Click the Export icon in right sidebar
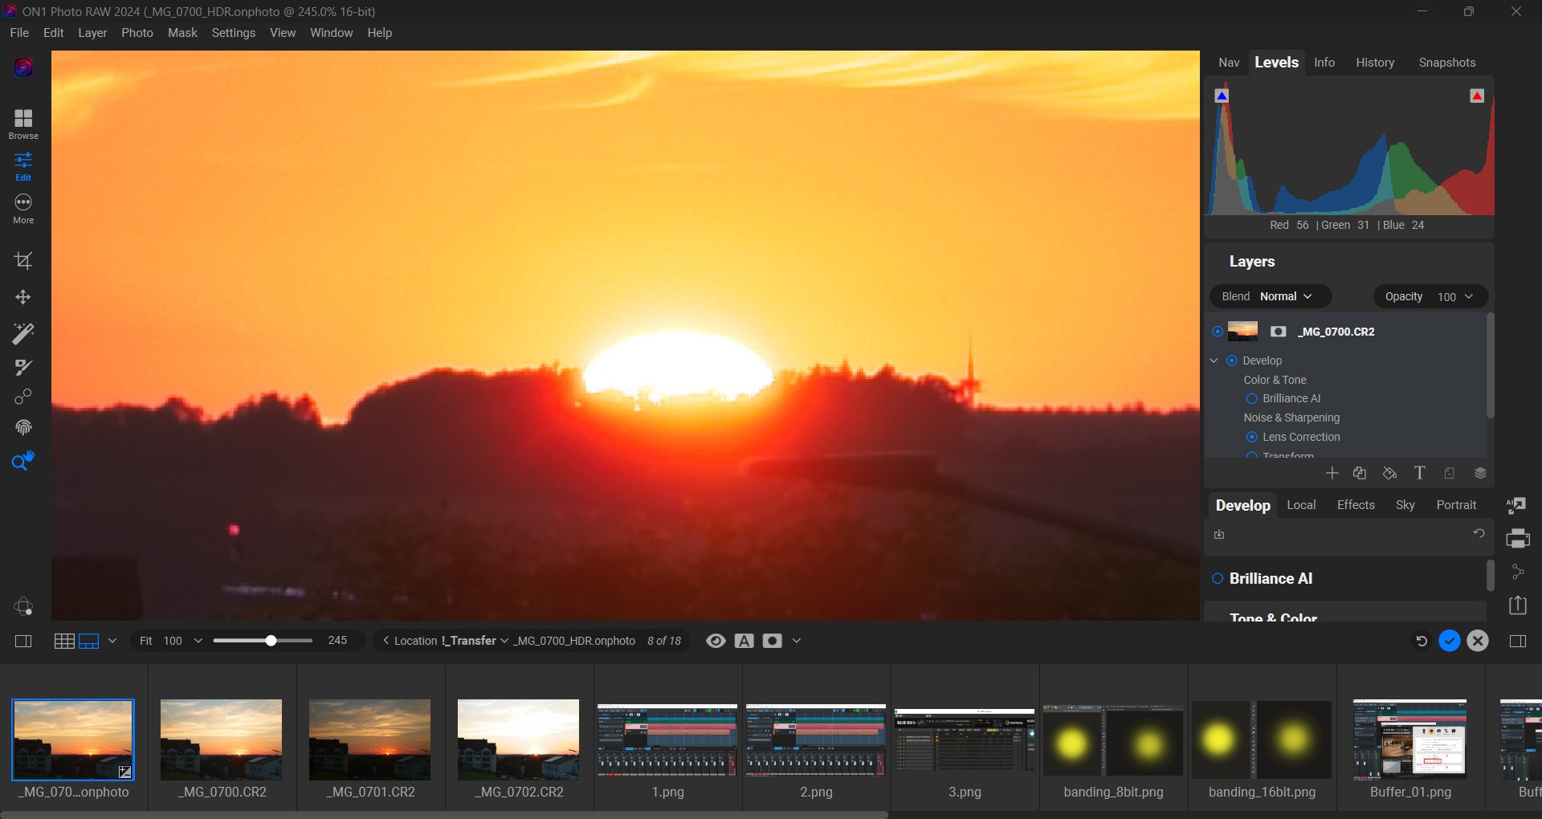Viewport: 1542px width, 819px height. pos(1518,605)
